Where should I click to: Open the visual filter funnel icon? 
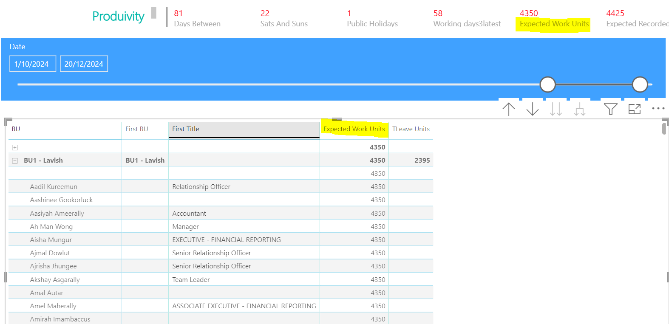click(611, 109)
